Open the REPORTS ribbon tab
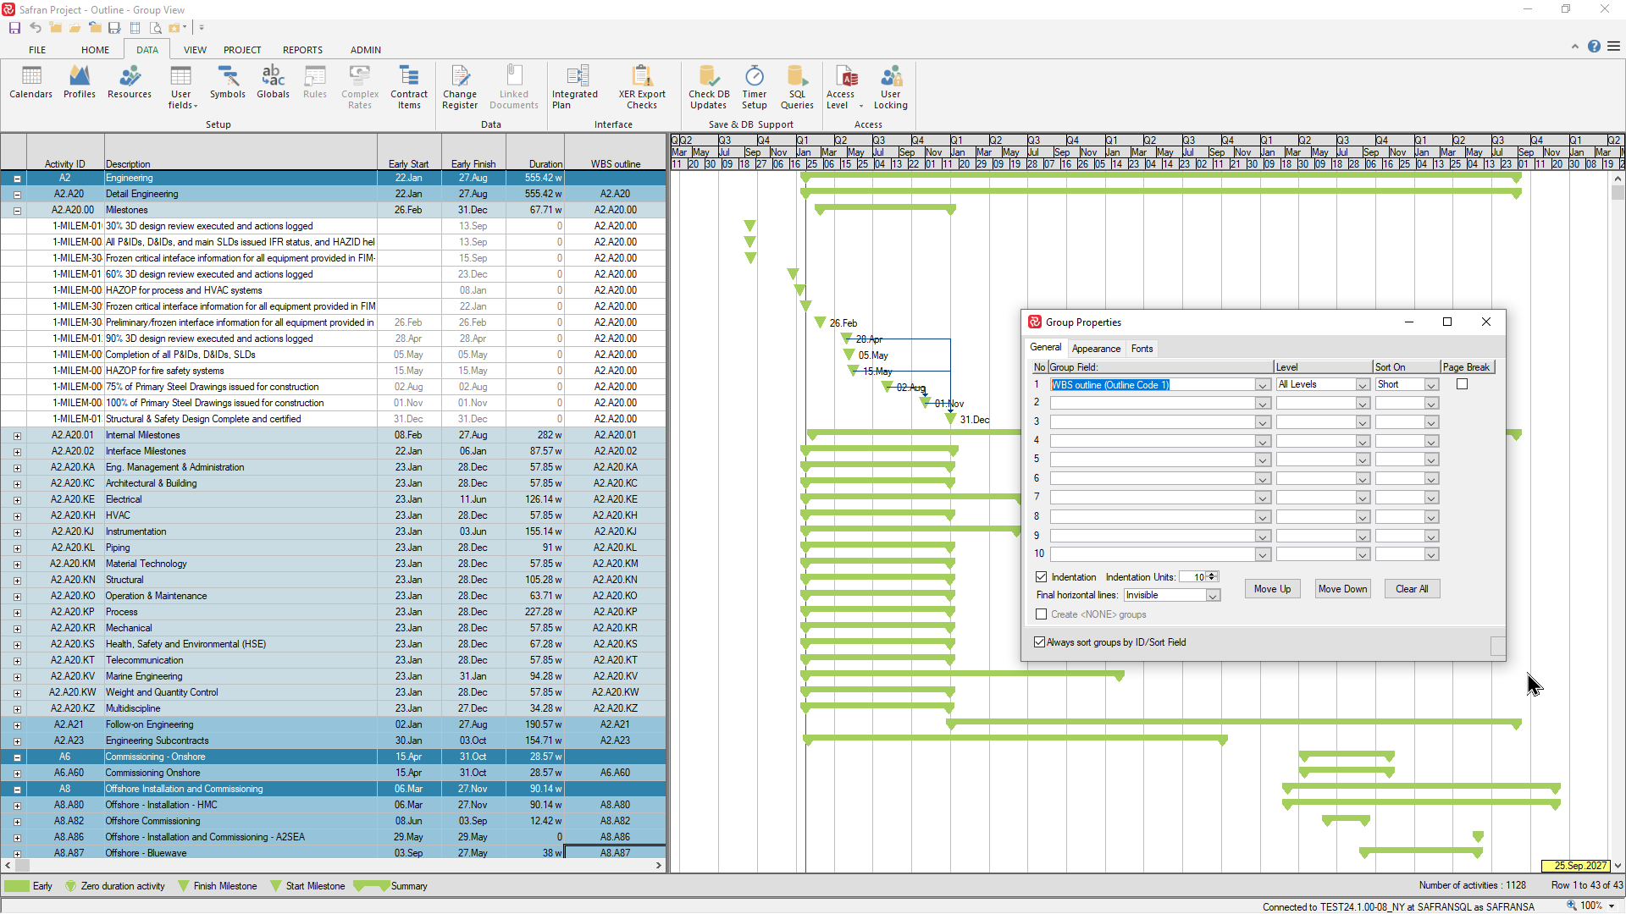The height and width of the screenshot is (914, 1626). pyautogui.click(x=302, y=50)
